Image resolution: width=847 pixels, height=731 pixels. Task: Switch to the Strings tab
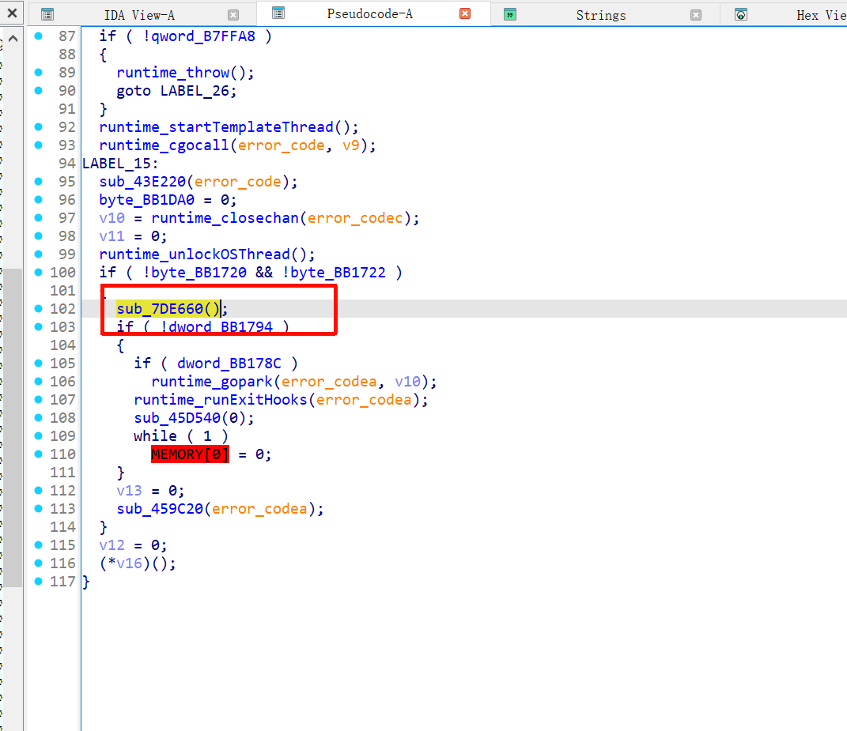pyautogui.click(x=600, y=15)
